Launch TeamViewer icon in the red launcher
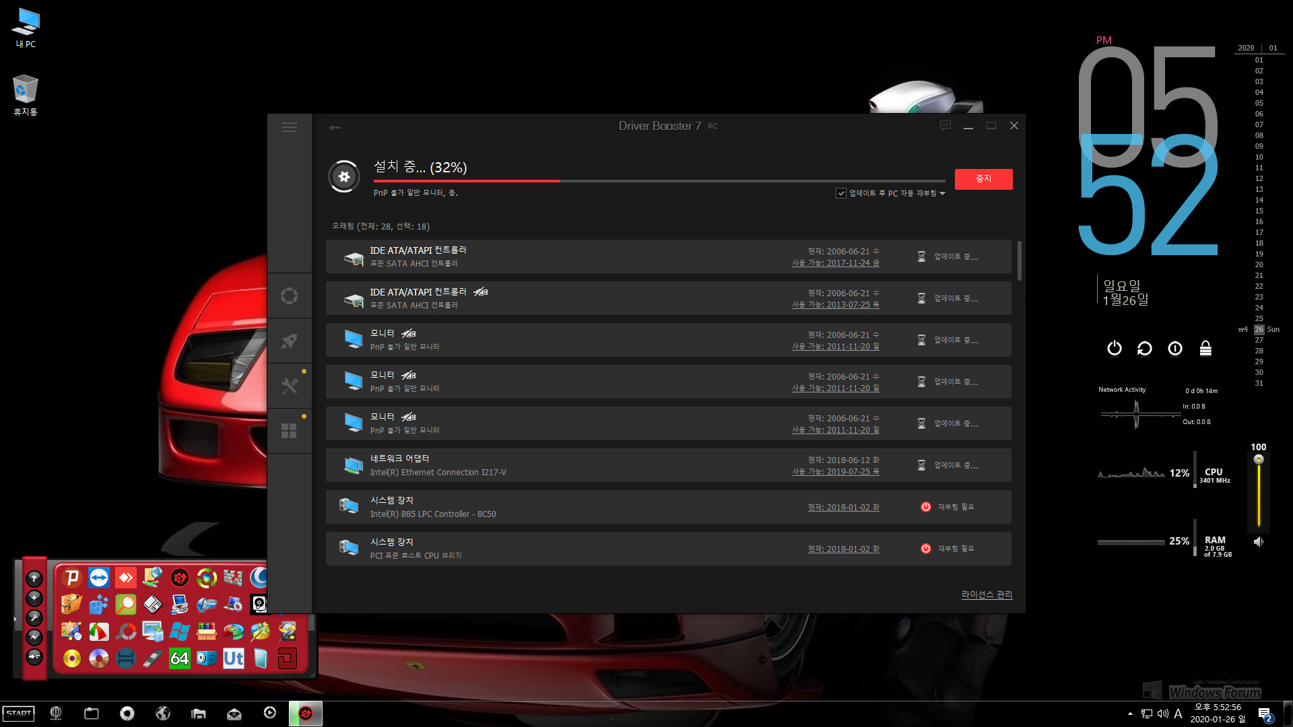The height and width of the screenshot is (727, 1293). [x=99, y=578]
